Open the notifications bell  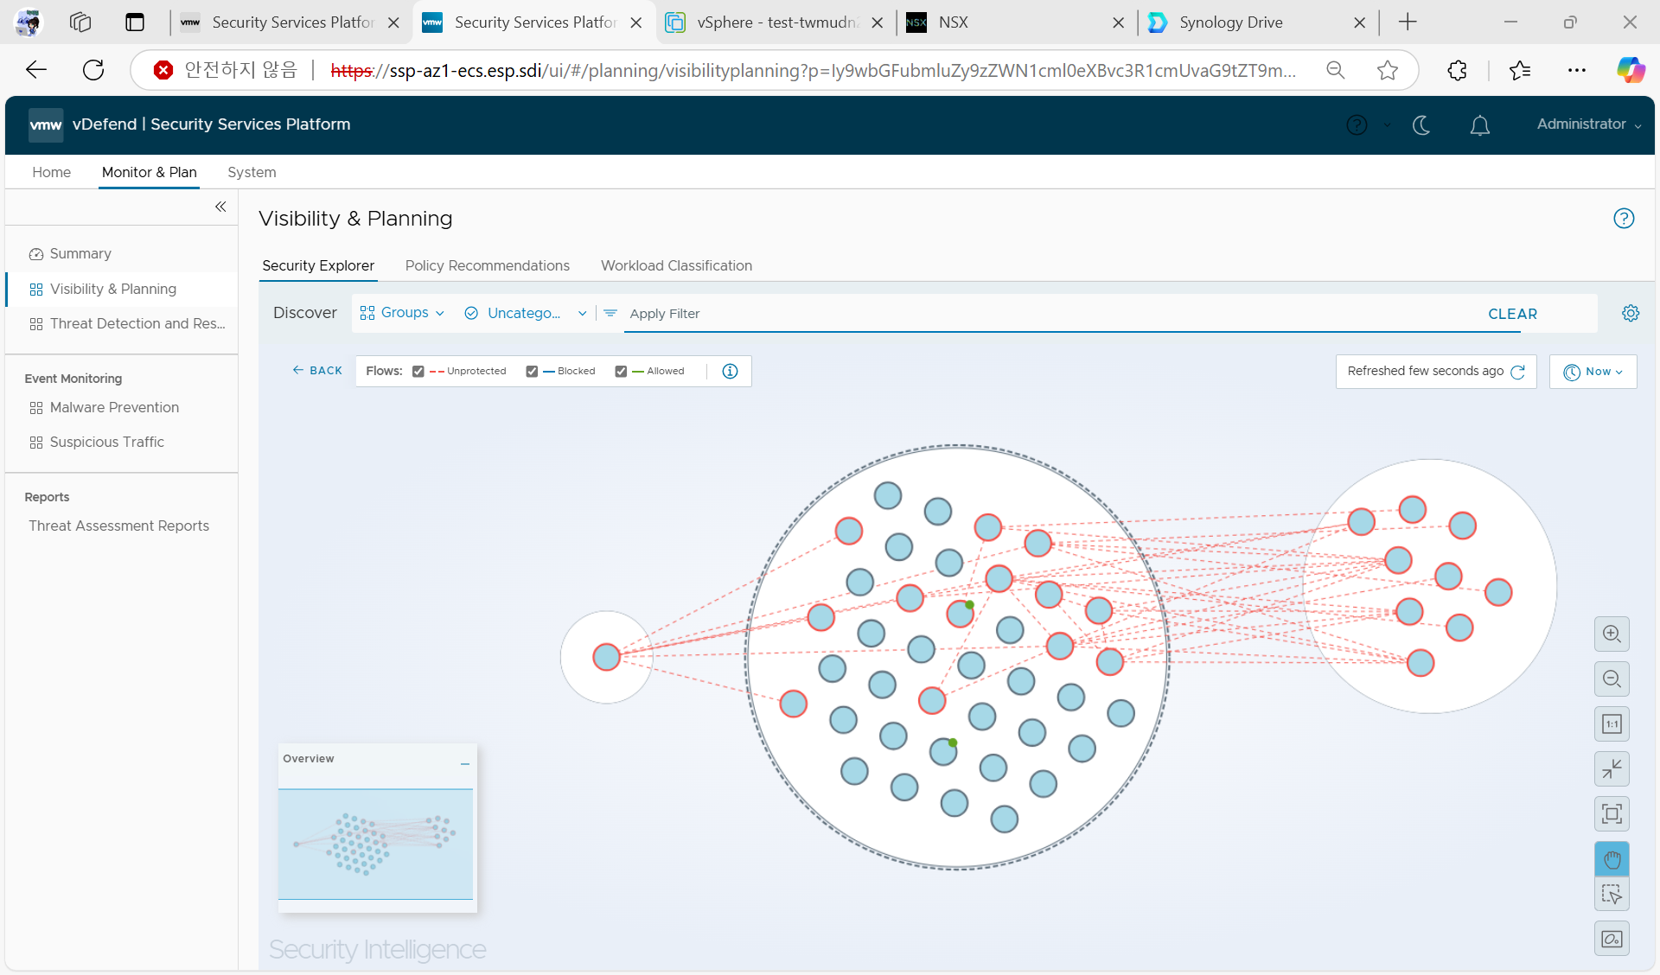click(1479, 125)
